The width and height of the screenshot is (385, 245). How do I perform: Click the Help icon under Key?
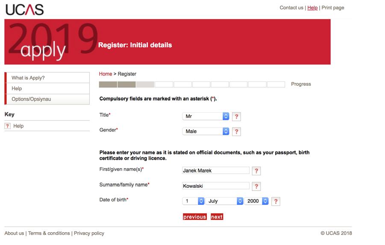pyautogui.click(x=7, y=126)
